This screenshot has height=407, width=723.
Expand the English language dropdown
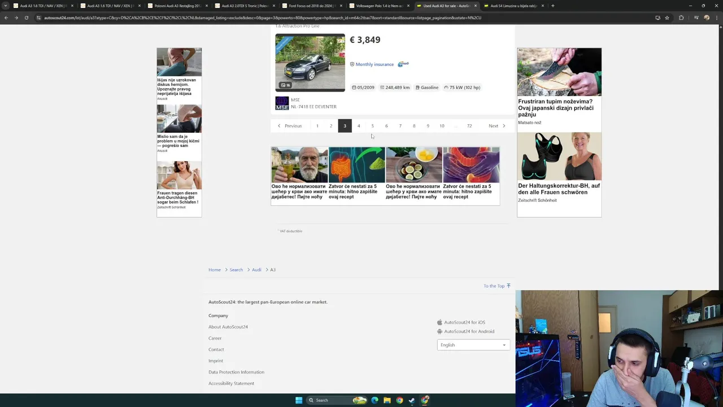pyautogui.click(x=473, y=345)
